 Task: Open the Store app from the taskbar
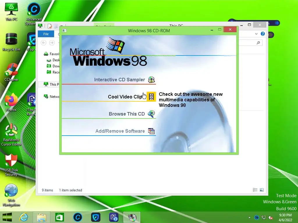[59, 217]
